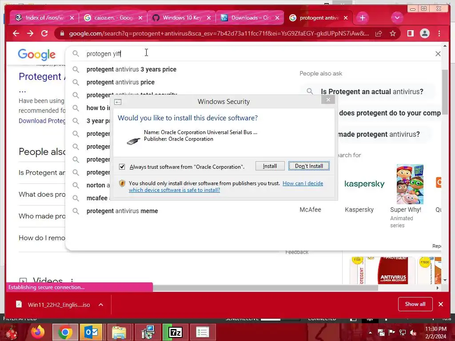This screenshot has width=455, height=341.
Task: Close the 'Windows 10 Key' tab
Action: pos(209,18)
